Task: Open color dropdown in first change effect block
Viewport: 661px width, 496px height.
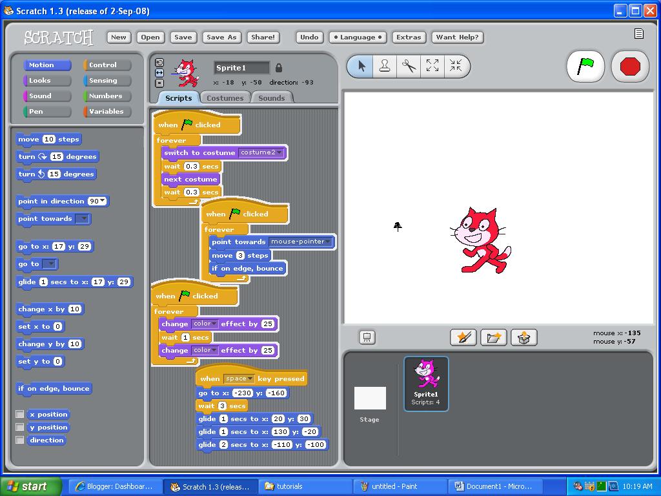Action: click(205, 324)
